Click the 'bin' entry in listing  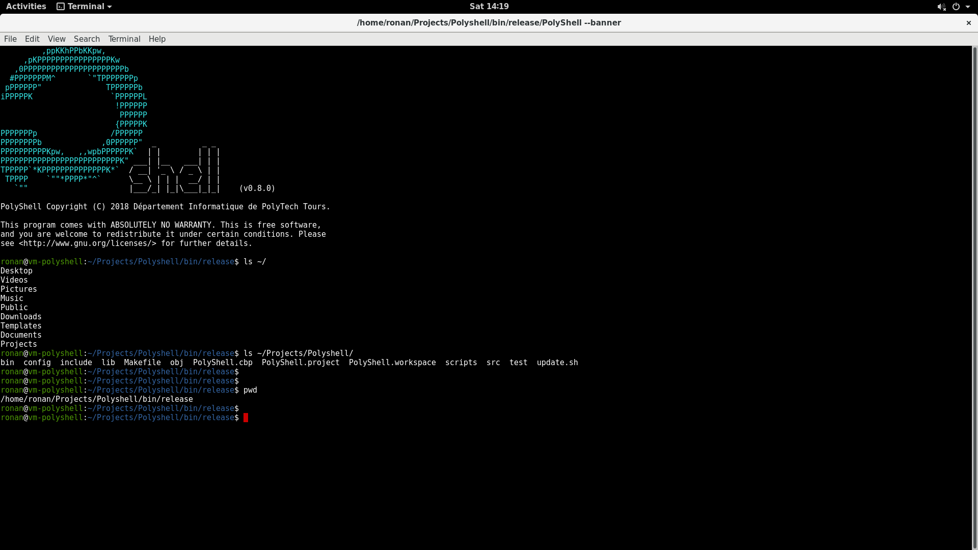(7, 363)
